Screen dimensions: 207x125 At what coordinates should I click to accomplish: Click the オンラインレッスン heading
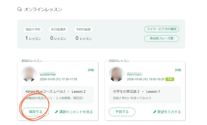click(x=43, y=9)
